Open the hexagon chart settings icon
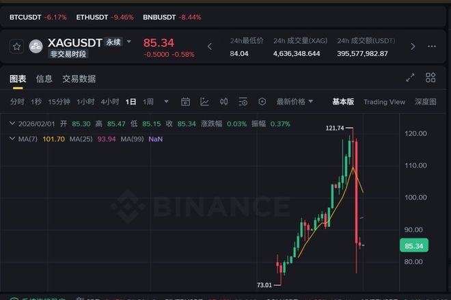Viewport: 451px width, 300px height. tap(262, 102)
